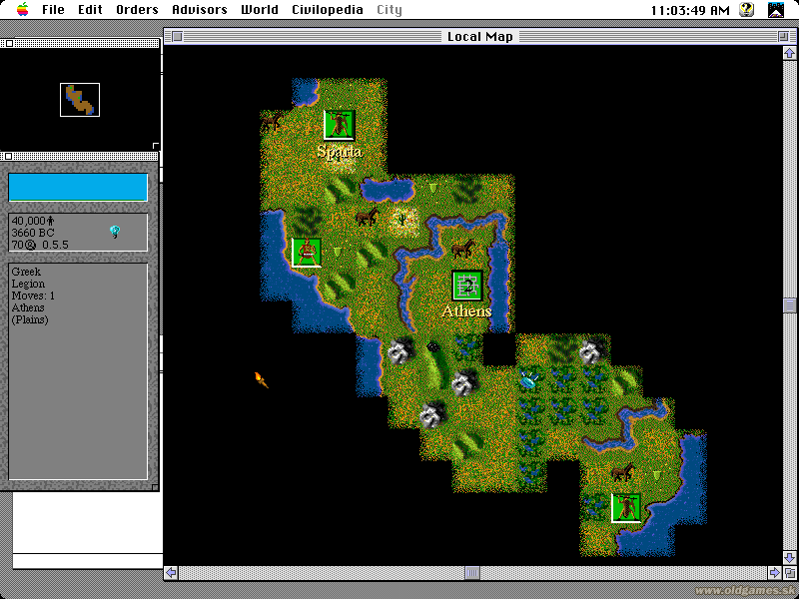Click the southernmost mountain tile
The height and width of the screenshot is (599, 799).
click(432, 414)
